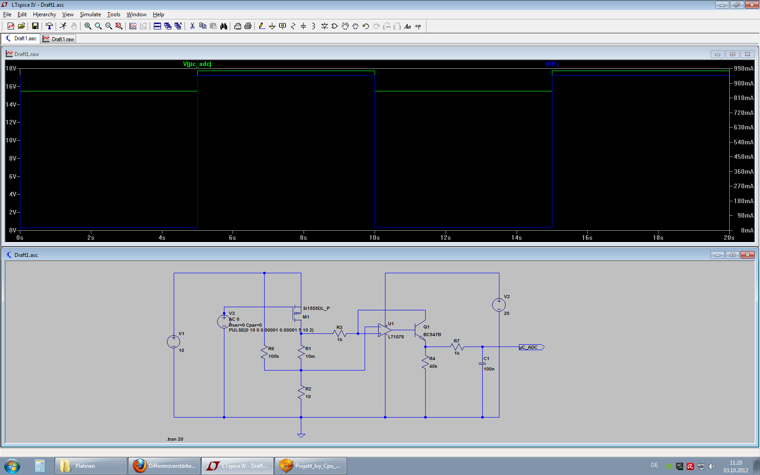Place a Capacitor component tool
The image size is (760, 475).
(x=304, y=26)
